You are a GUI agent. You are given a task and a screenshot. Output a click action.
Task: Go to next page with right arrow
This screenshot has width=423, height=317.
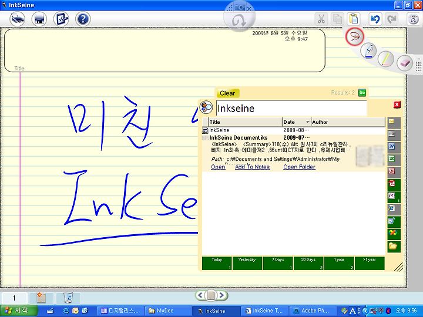pyautogui.click(x=221, y=295)
